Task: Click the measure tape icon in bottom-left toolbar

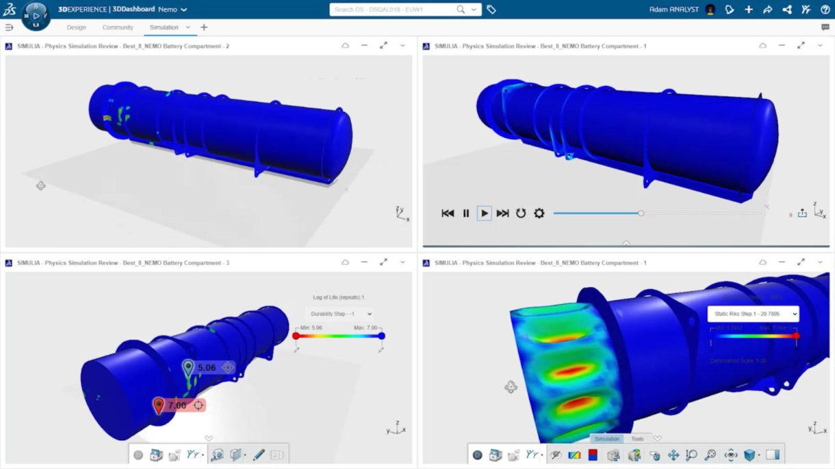Action: click(217, 455)
